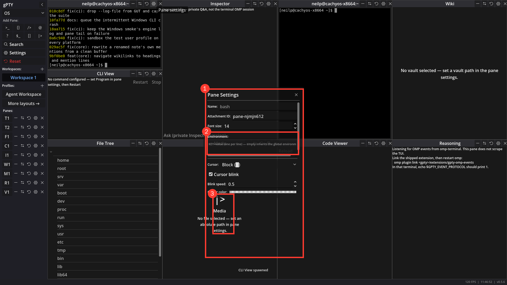
Task: Open the Cursor Block style dropdown
Action: 259,165
